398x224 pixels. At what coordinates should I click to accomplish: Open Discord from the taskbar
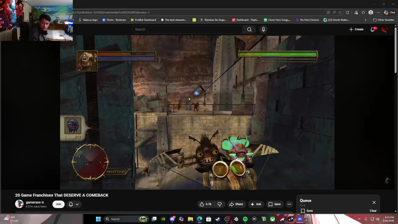172,219
